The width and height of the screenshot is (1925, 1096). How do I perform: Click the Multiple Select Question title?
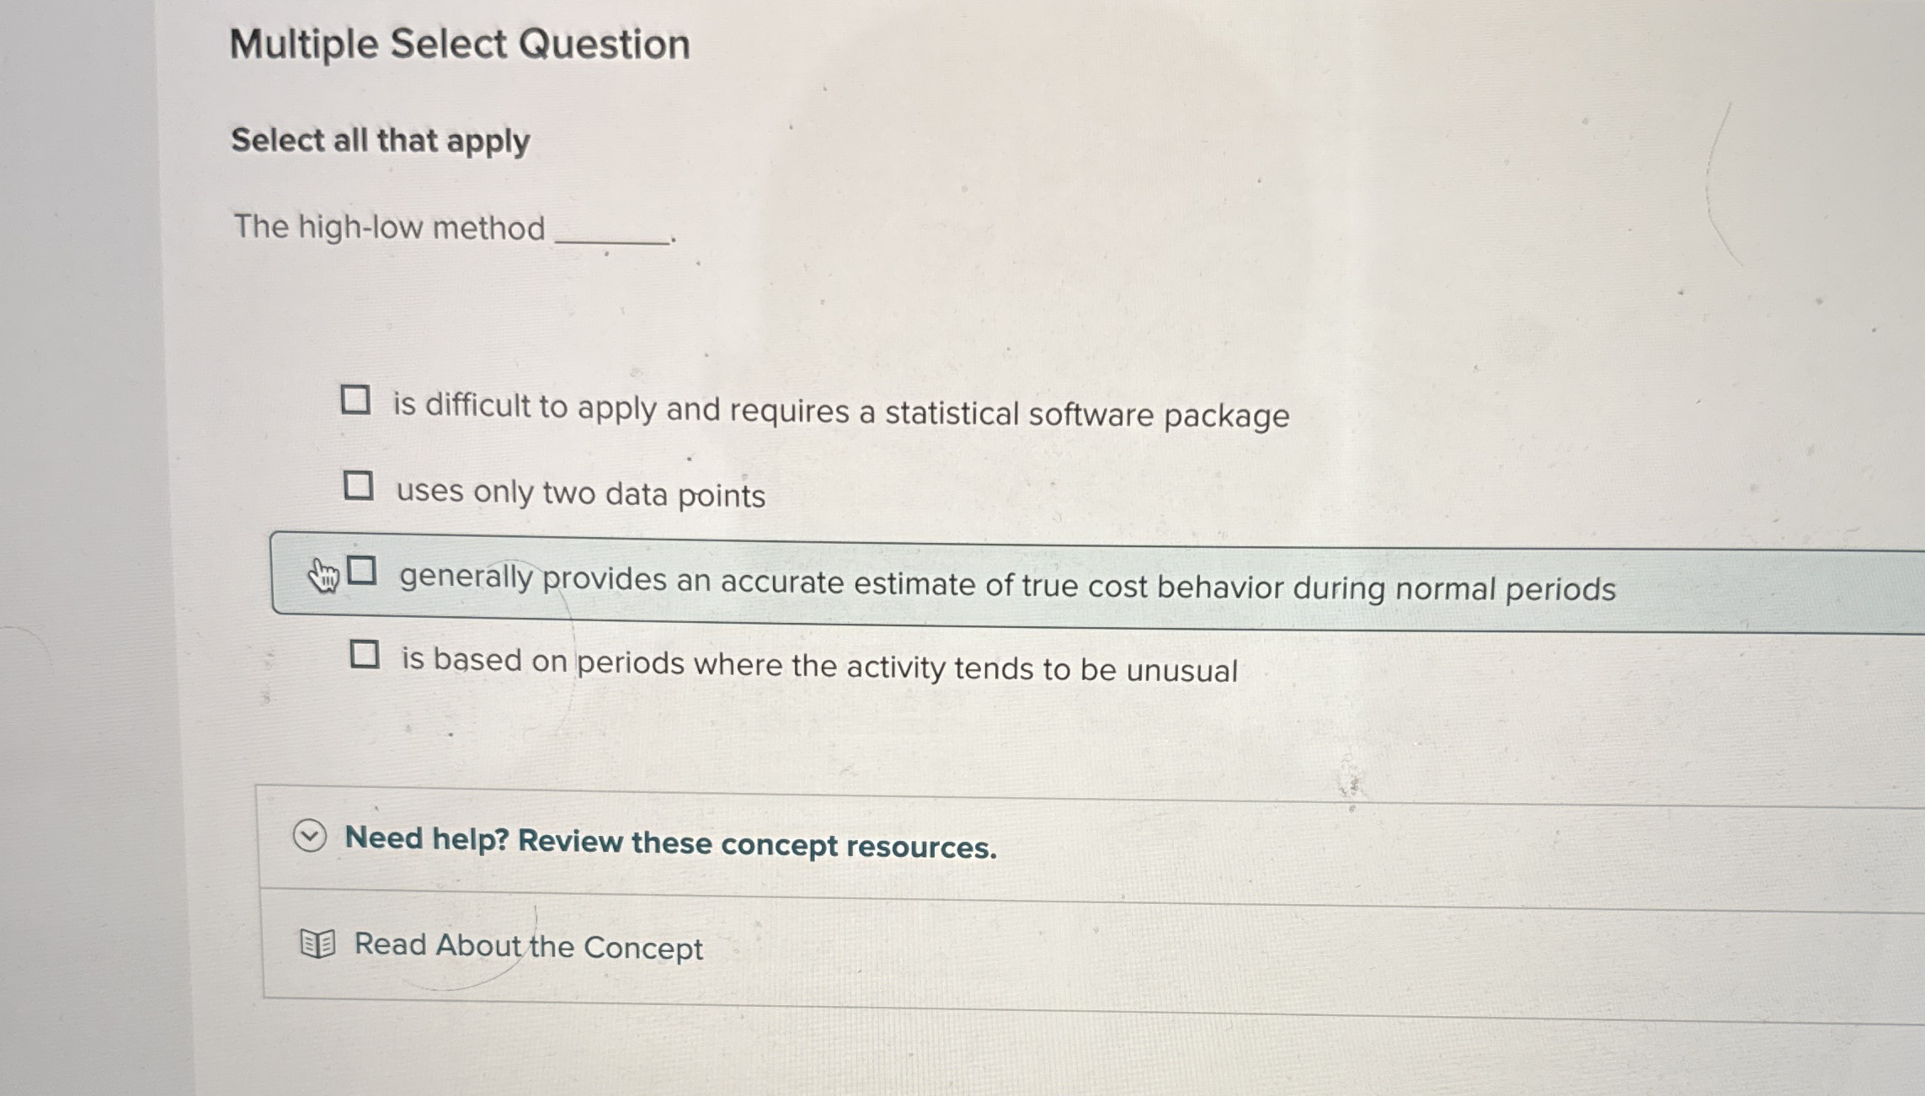459,44
